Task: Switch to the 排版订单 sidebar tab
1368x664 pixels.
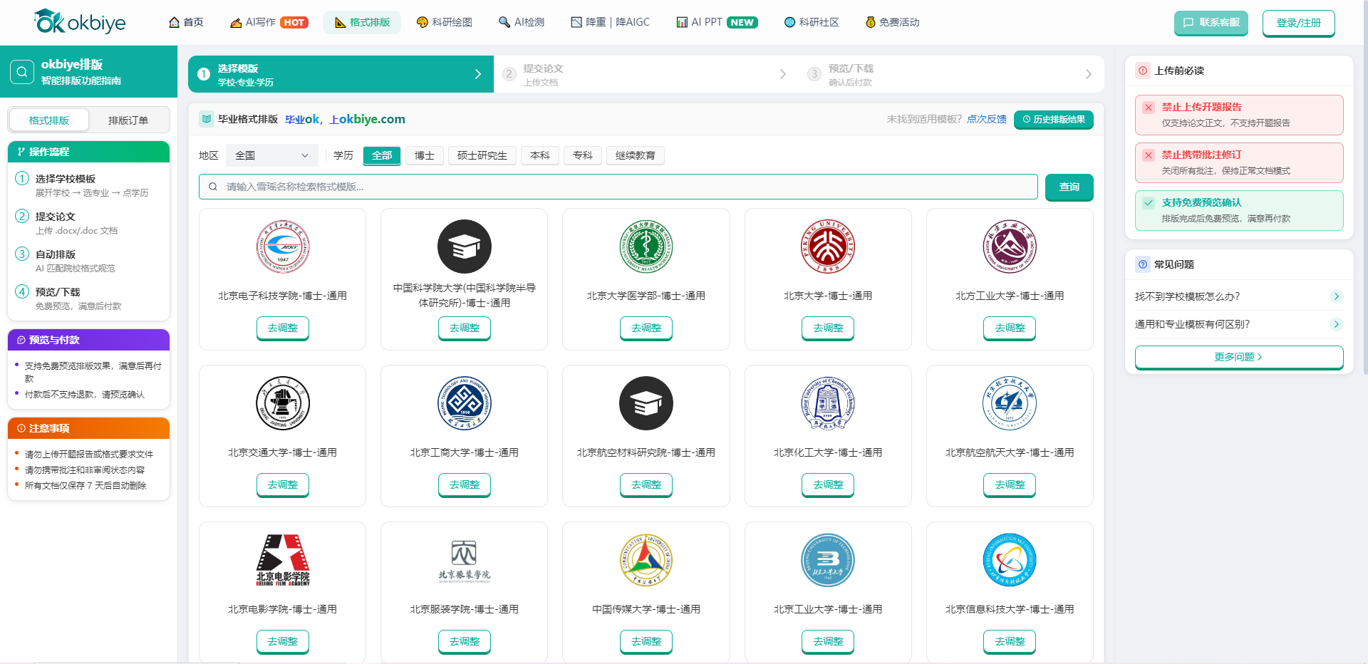Action: (x=128, y=120)
